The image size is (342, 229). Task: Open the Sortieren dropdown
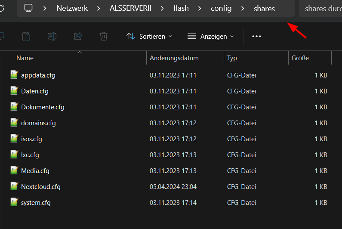click(x=149, y=36)
